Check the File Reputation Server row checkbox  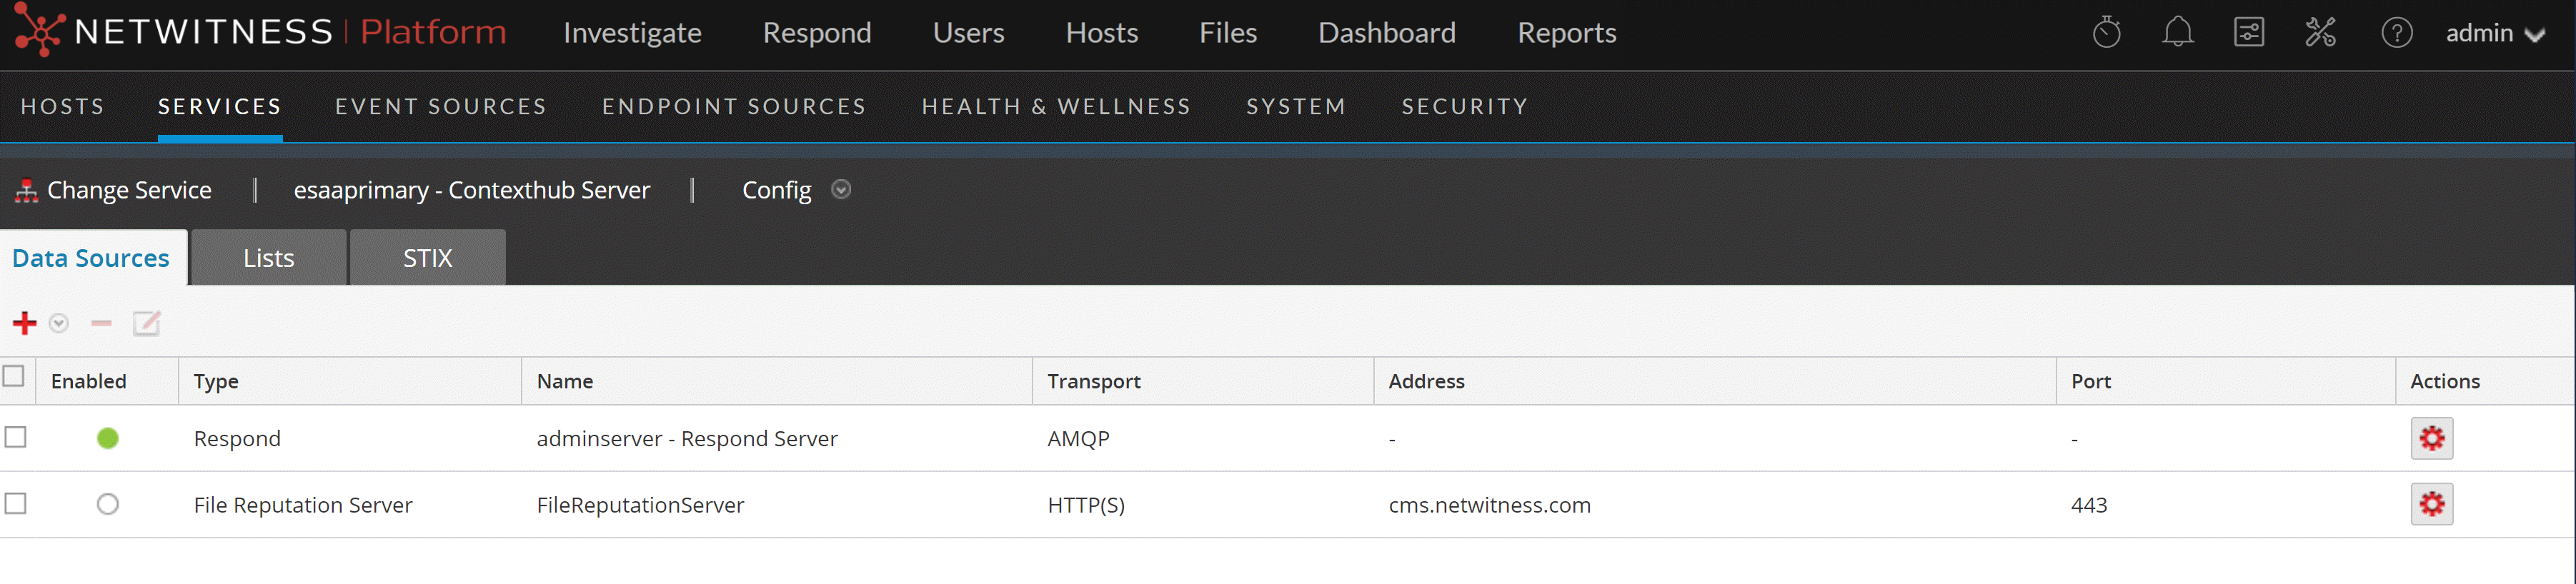point(16,504)
